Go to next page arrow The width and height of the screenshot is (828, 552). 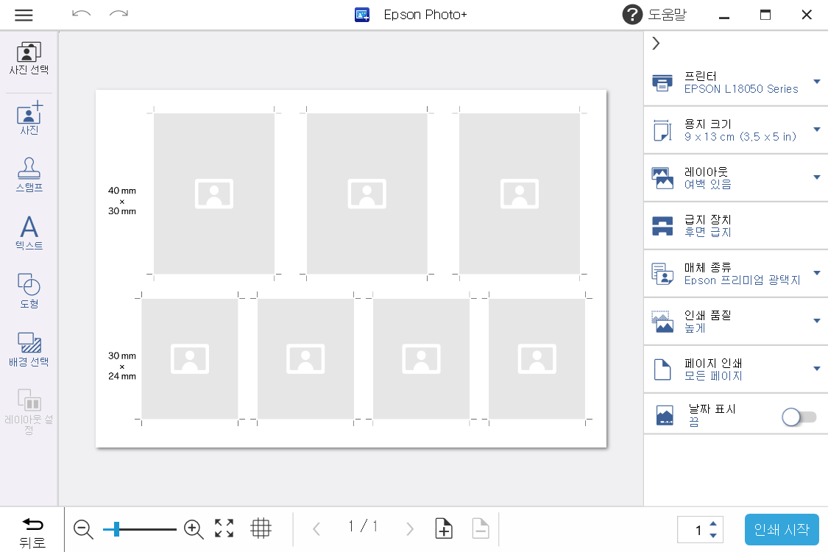tap(409, 528)
